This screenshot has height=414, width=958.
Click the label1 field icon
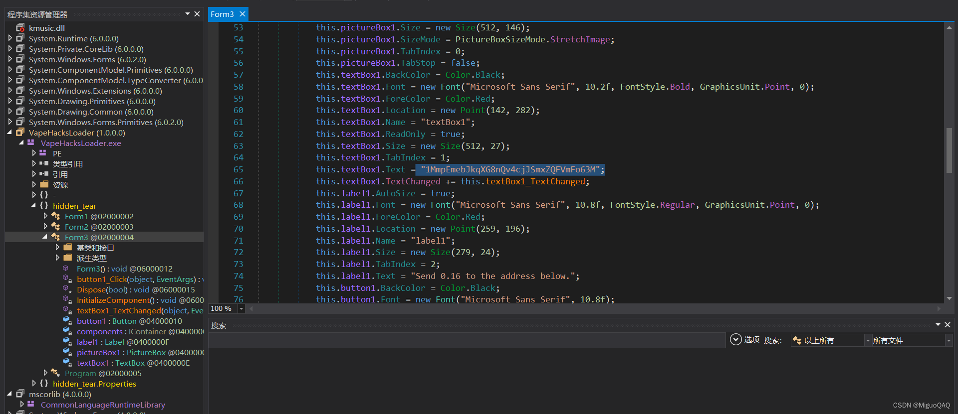[67, 342]
